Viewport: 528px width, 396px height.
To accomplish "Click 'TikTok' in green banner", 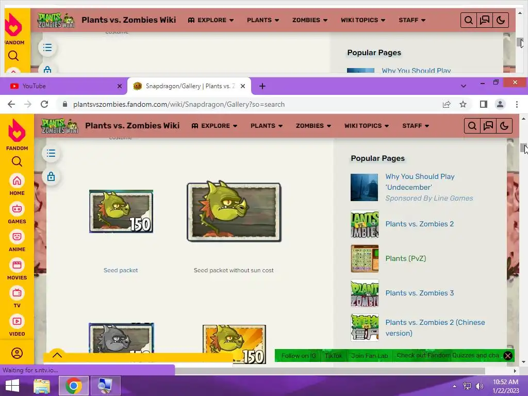I will coord(334,356).
